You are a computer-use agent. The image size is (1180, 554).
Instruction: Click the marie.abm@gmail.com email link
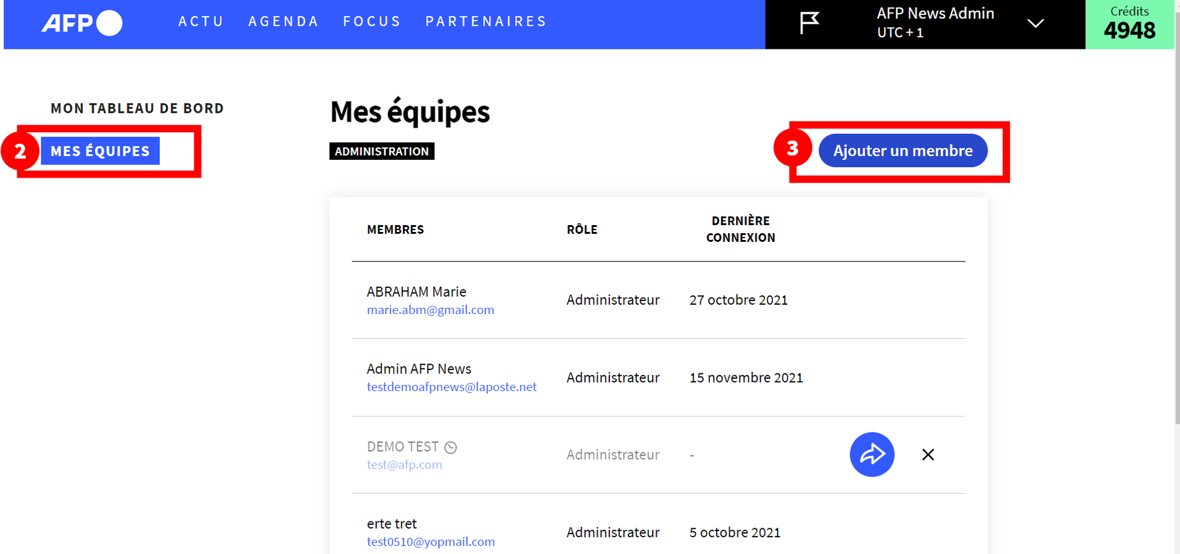pos(431,310)
